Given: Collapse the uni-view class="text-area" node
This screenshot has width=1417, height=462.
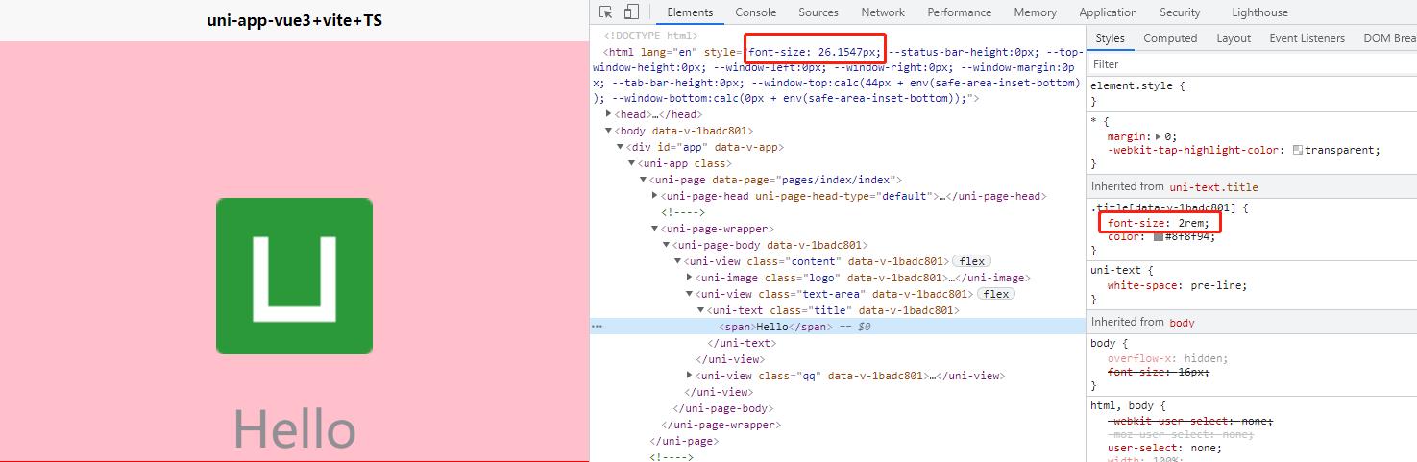Looking at the screenshot, I should pos(690,294).
